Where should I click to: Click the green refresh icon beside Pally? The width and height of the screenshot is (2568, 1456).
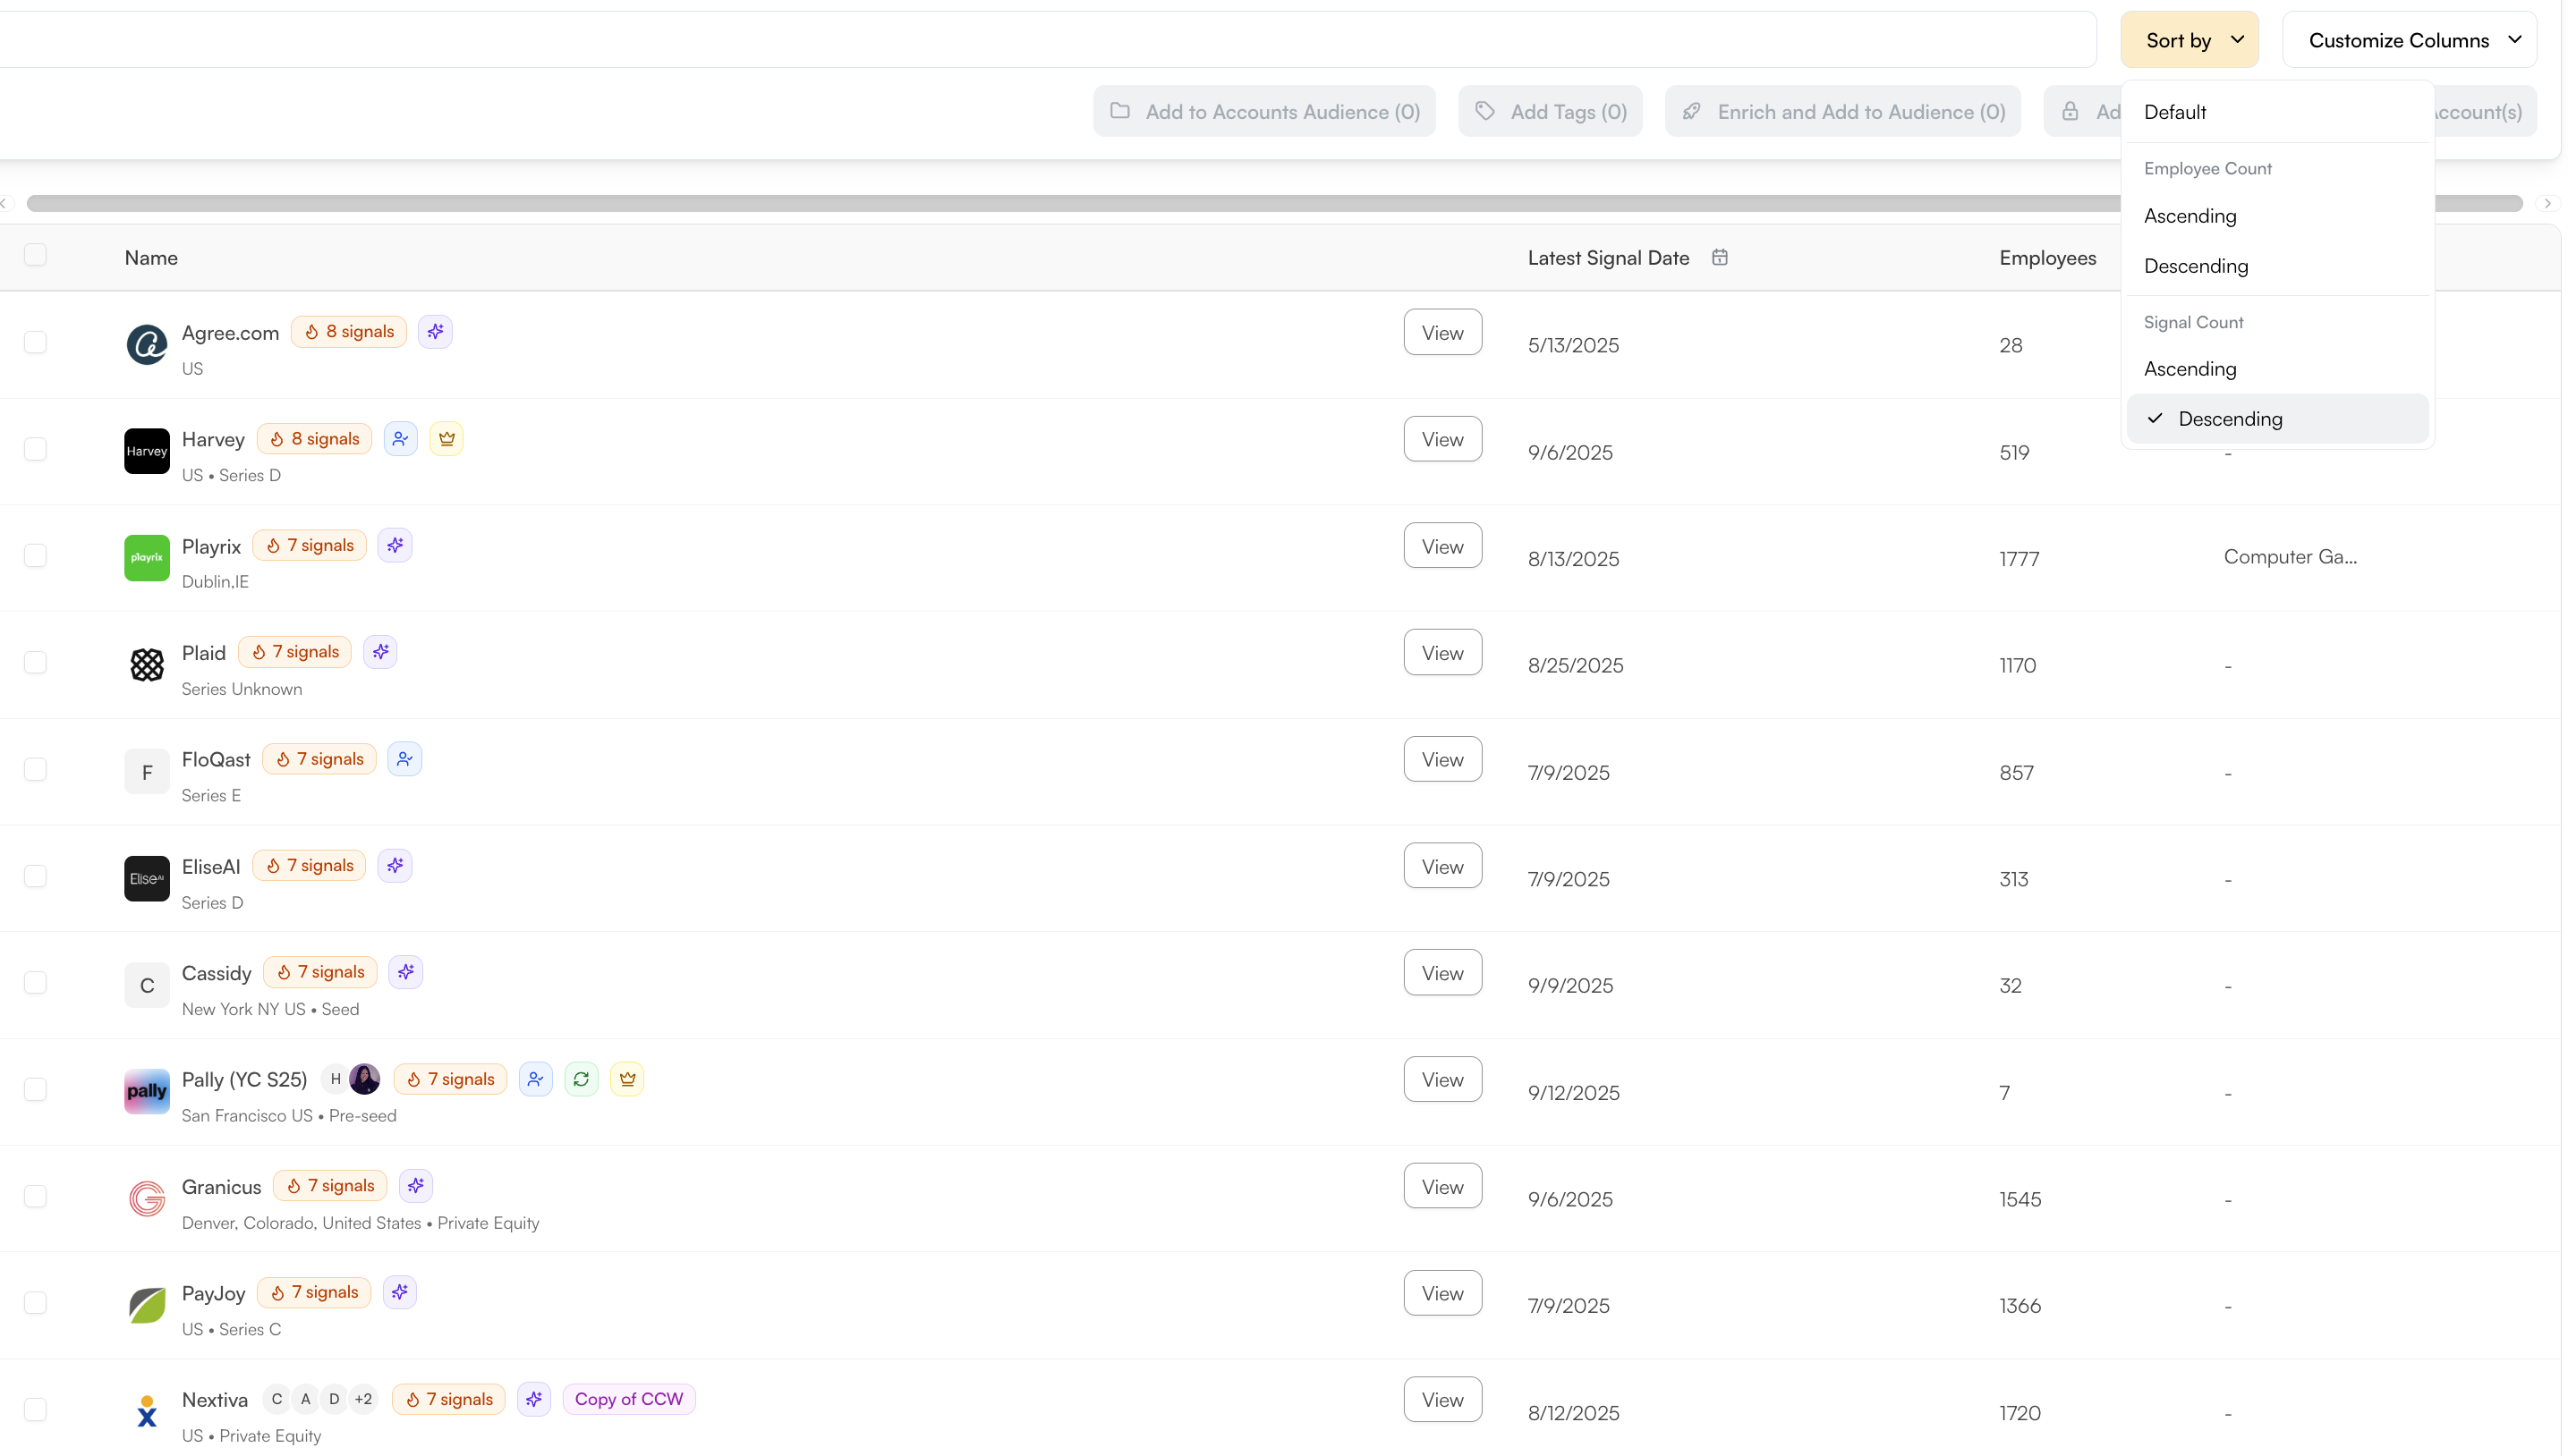582,1080
